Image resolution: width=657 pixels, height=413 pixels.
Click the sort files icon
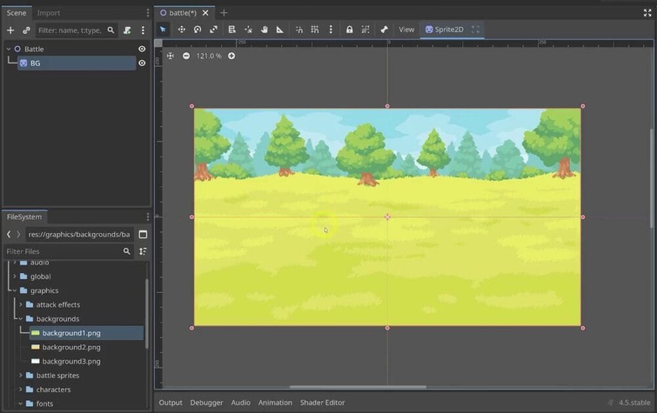143,251
